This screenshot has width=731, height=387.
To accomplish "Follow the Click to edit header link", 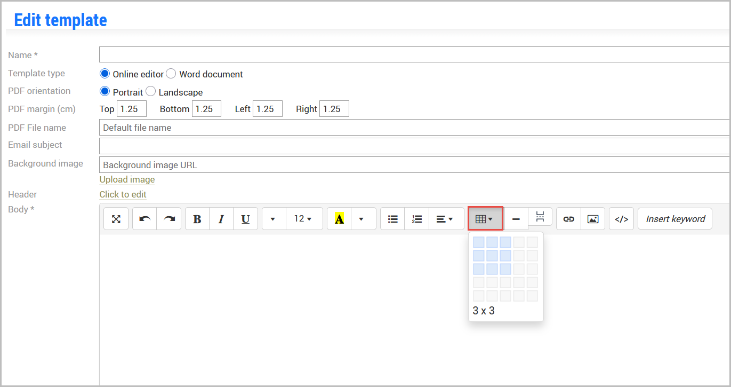I will point(123,194).
